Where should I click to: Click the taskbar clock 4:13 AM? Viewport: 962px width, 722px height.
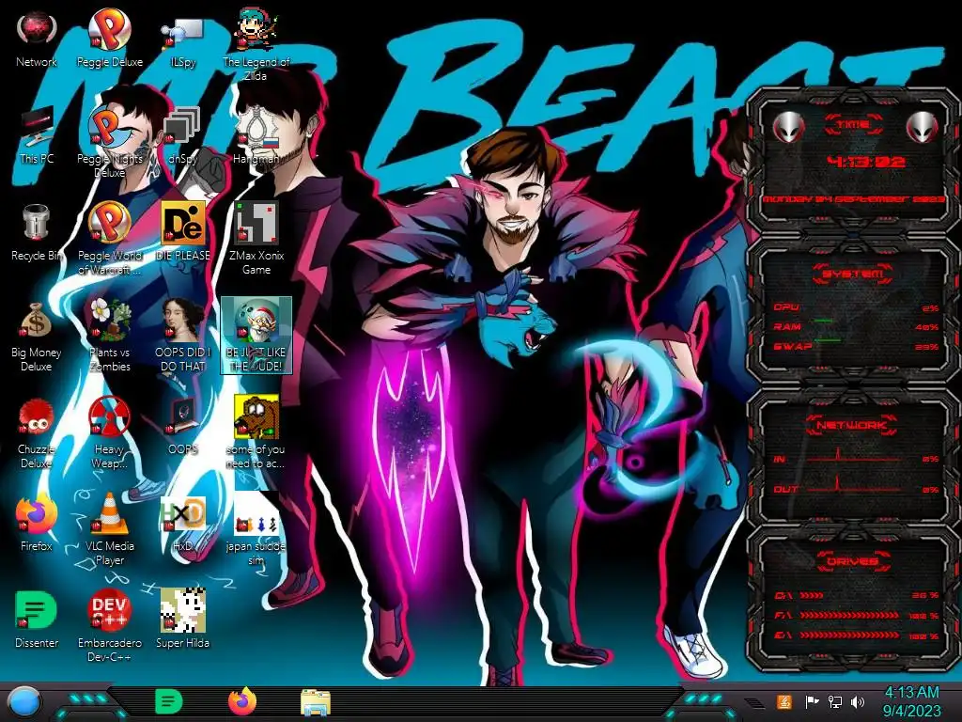pyautogui.click(x=911, y=701)
